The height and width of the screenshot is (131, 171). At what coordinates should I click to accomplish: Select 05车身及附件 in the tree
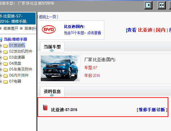click(21, 69)
